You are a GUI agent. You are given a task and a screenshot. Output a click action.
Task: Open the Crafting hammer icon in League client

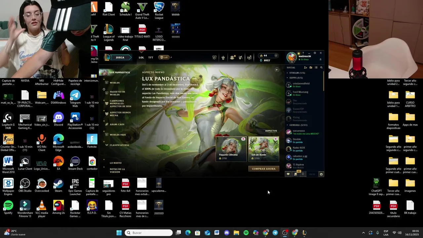tap(241, 58)
